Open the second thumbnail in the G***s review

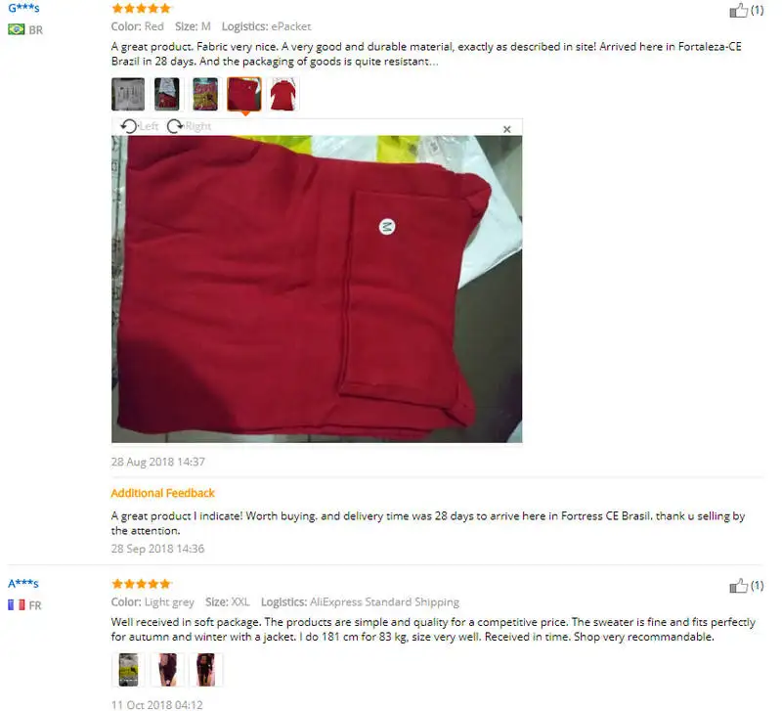tap(166, 94)
